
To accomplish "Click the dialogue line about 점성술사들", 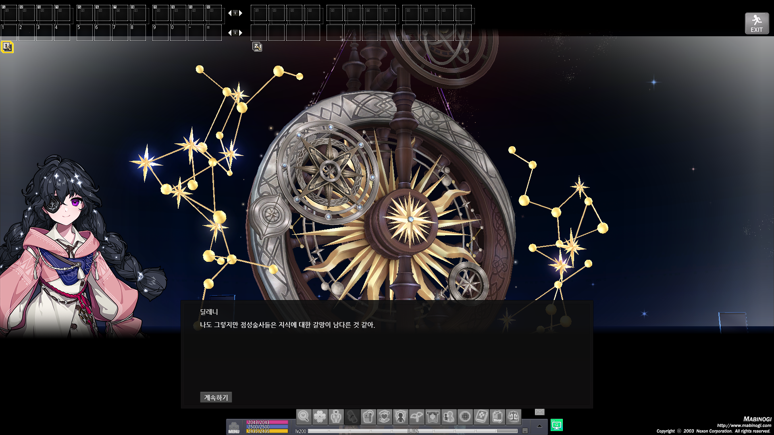I will 287,325.
